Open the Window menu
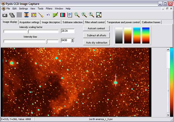This screenshot has width=174, height=122. (x=59, y=9)
